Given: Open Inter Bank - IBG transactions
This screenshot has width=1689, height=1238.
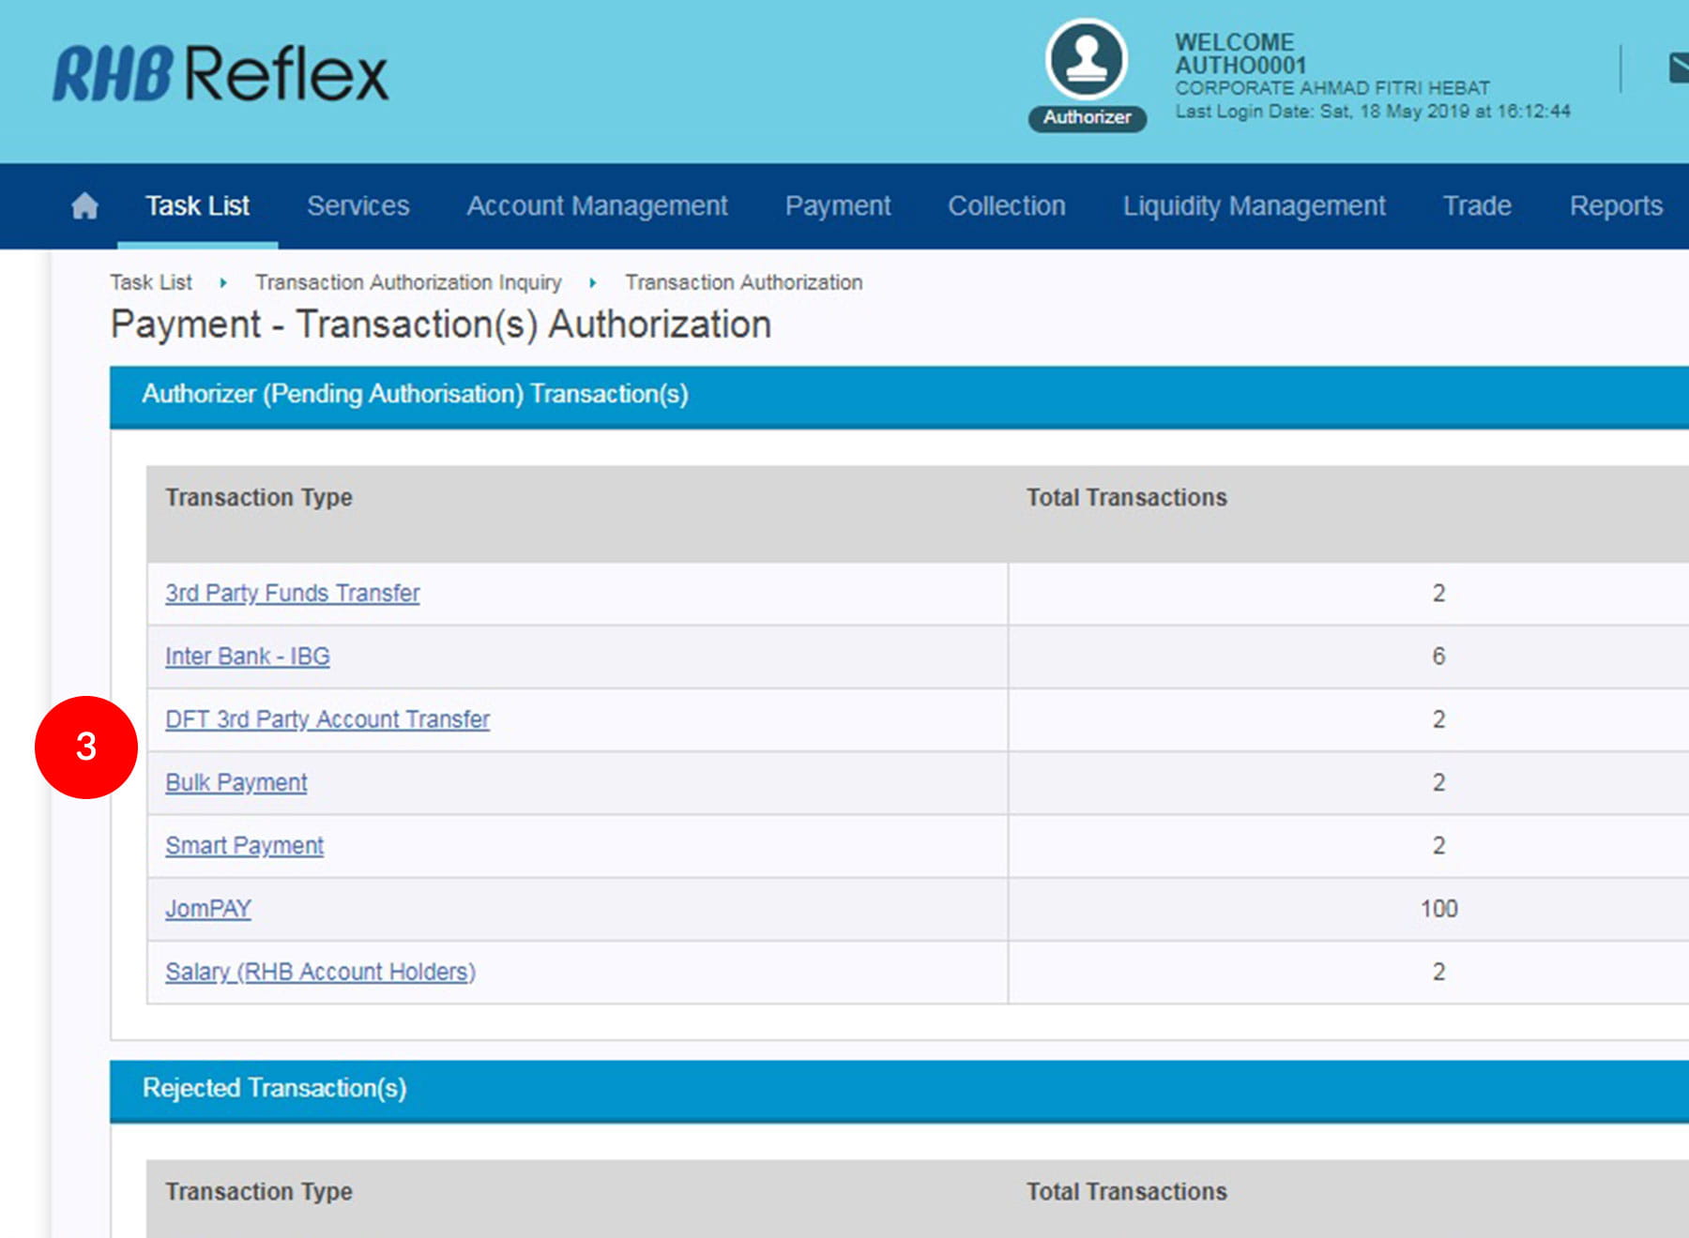Looking at the screenshot, I should tap(248, 656).
